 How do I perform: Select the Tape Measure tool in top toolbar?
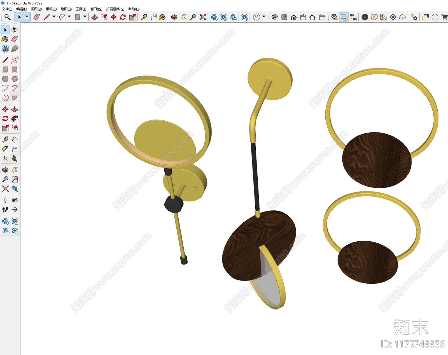144,17
